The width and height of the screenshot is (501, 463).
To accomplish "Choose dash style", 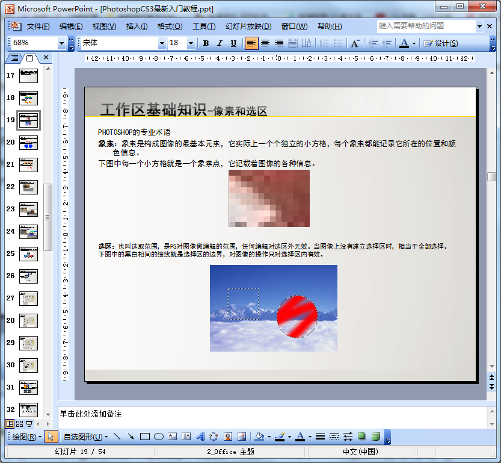I will [334, 437].
